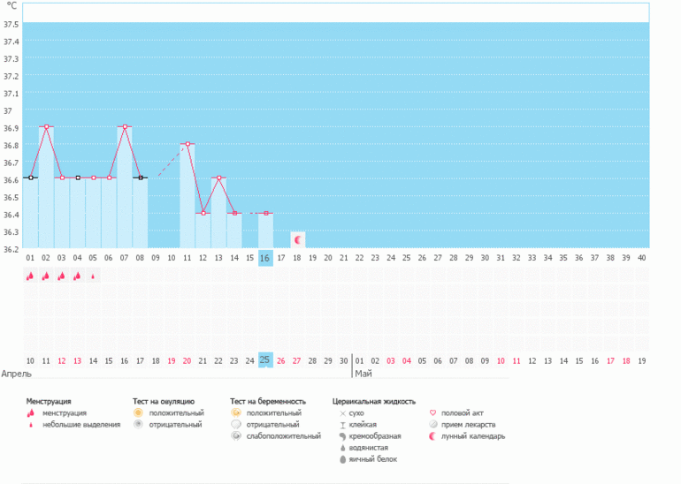Click the Апрель month label
The width and height of the screenshot is (681, 484).
tap(17, 374)
